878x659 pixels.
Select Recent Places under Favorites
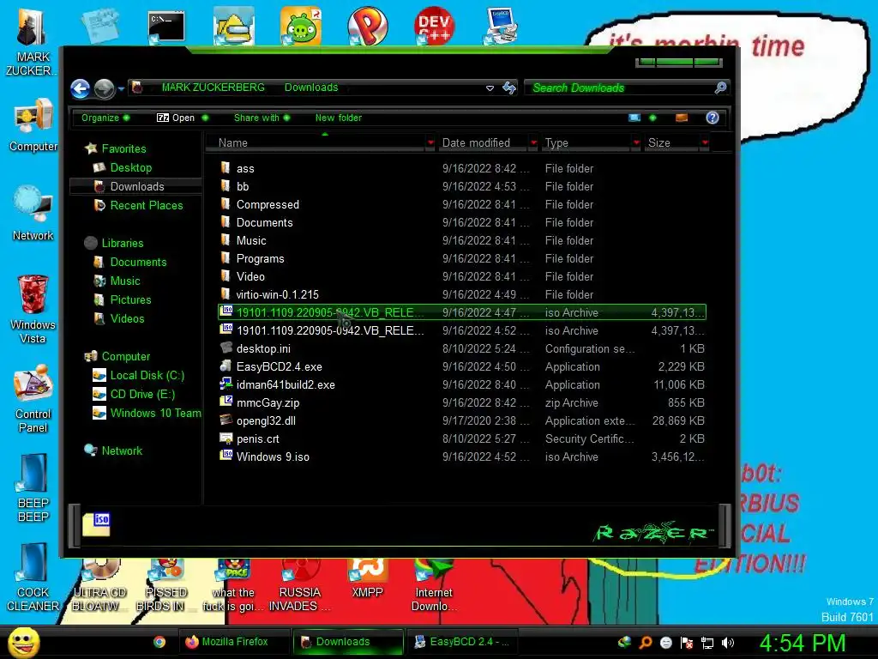click(138, 206)
